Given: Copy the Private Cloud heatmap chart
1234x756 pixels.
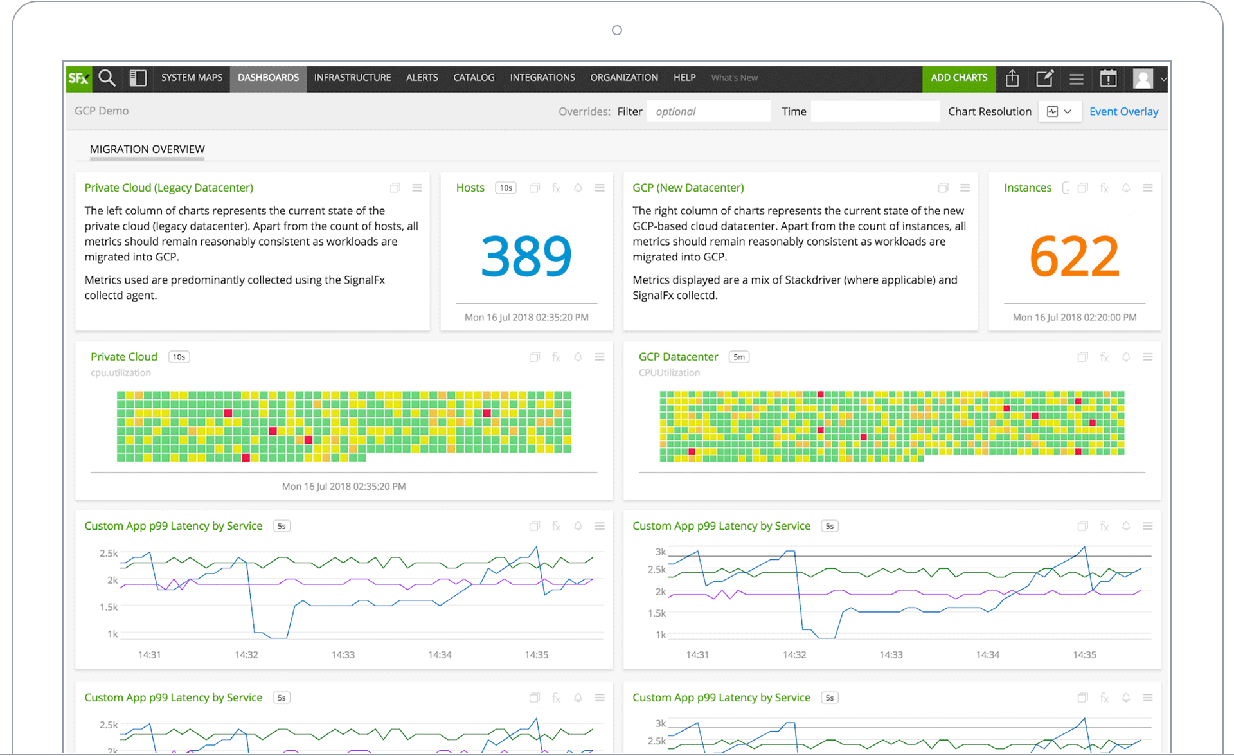Looking at the screenshot, I should click(x=535, y=357).
